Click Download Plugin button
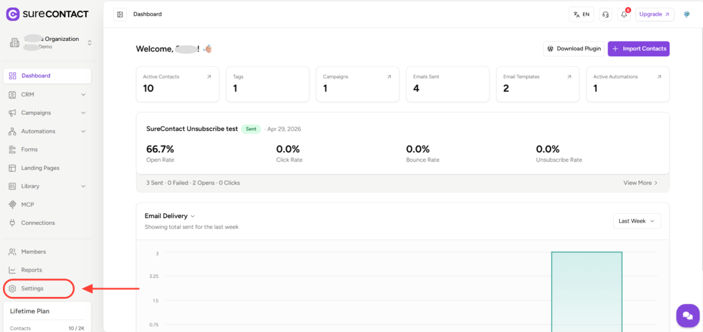Screen dimensions: 703x332 tap(574, 49)
